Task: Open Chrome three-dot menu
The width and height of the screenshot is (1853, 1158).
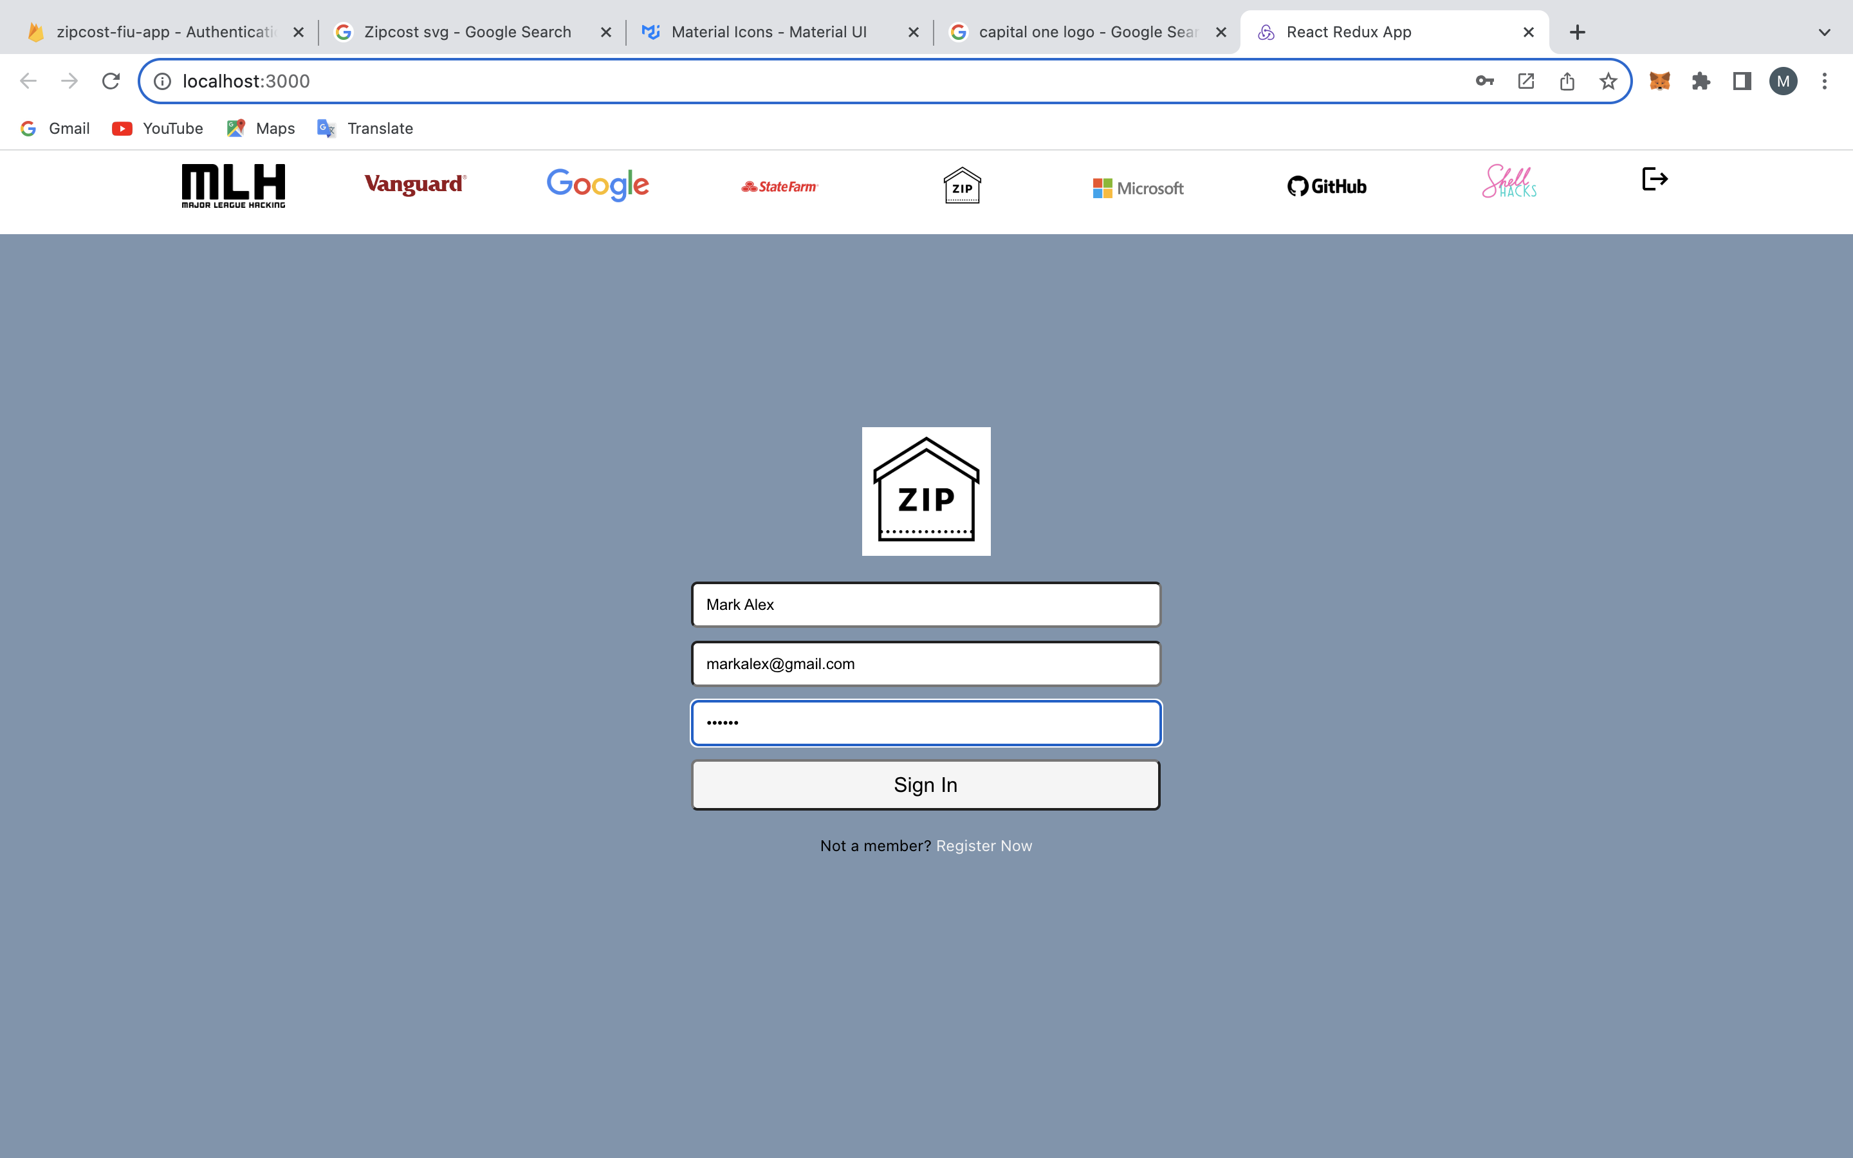Action: [x=1824, y=81]
